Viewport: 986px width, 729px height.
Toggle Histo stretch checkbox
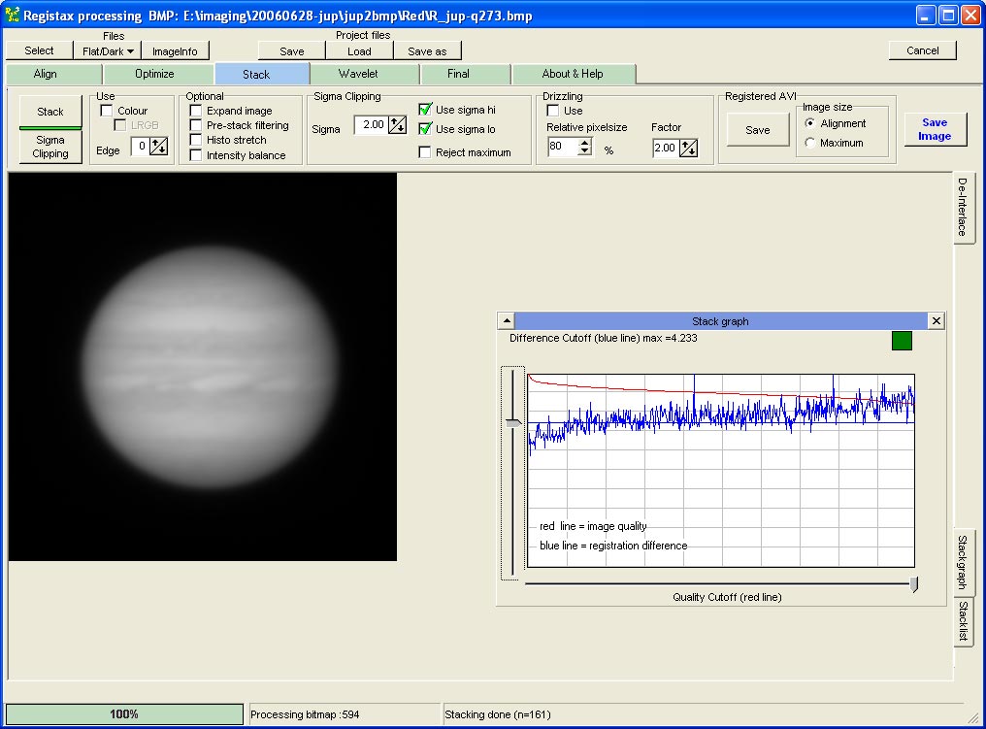click(x=196, y=140)
